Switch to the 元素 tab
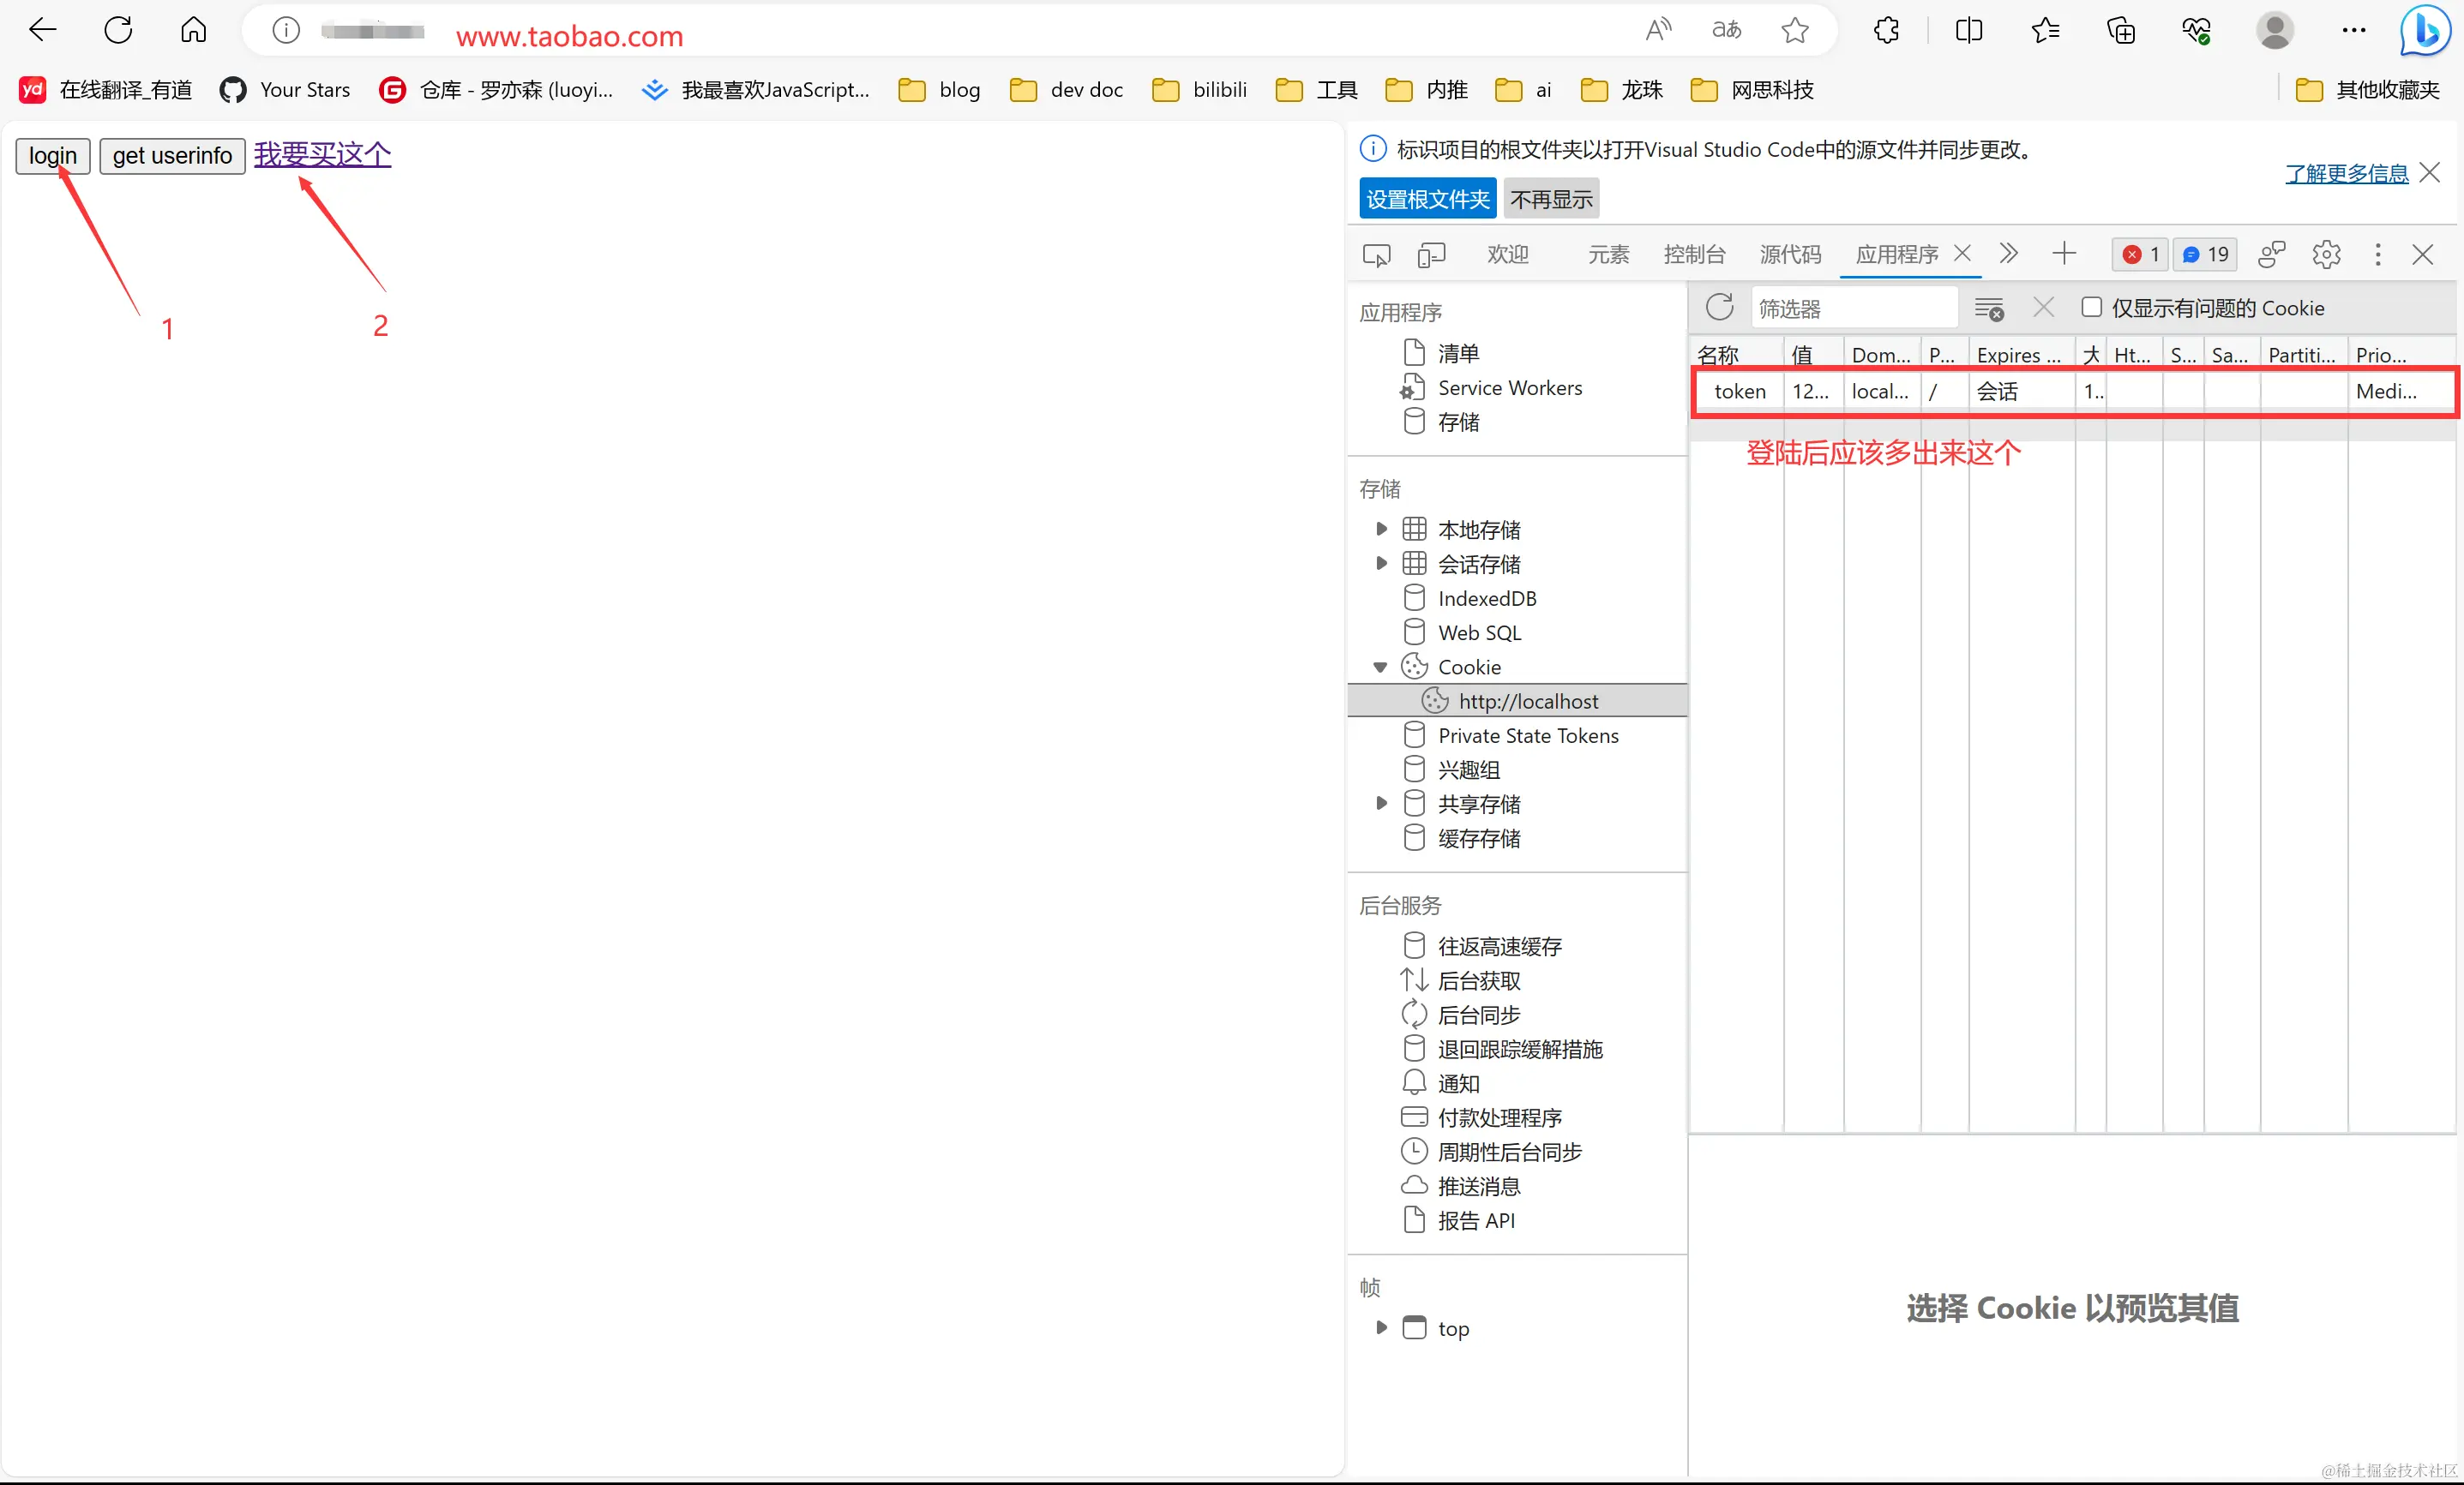The height and width of the screenshot is (1485, 2464). [1608, 254]
